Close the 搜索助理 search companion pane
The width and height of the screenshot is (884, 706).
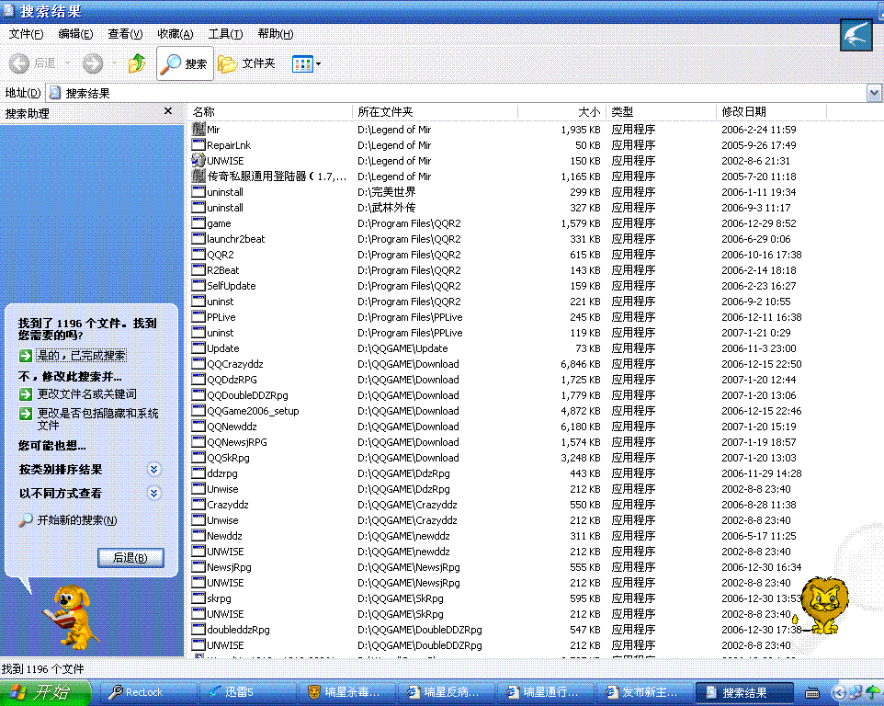168,111
